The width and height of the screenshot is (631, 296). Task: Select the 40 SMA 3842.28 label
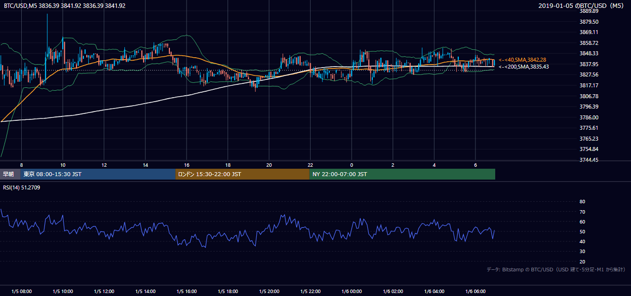point(522,60)
